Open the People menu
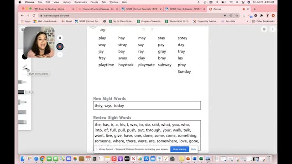Image resolution: width=292 pixels, height=164 pixels. tap(94, 2)
